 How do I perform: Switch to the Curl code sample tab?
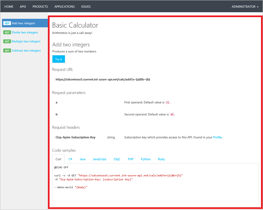click(x=58, y=159)
